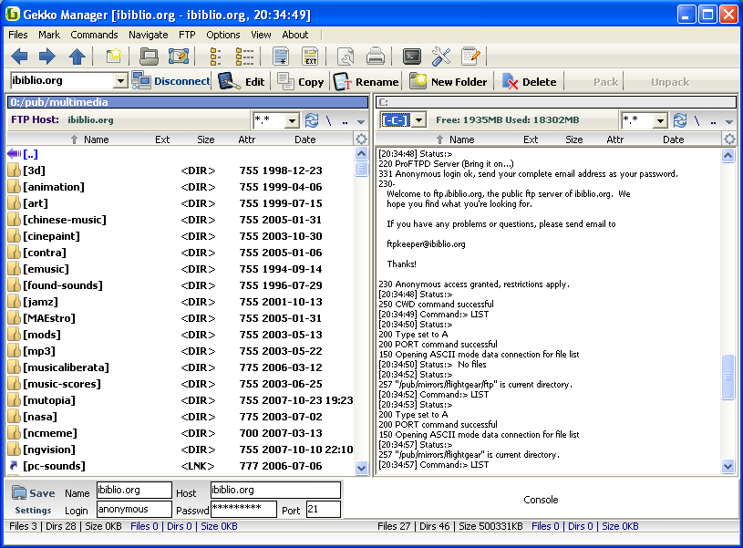743x548 pixels.
Task: Open the View menu
Action: [x=261, y=35]
